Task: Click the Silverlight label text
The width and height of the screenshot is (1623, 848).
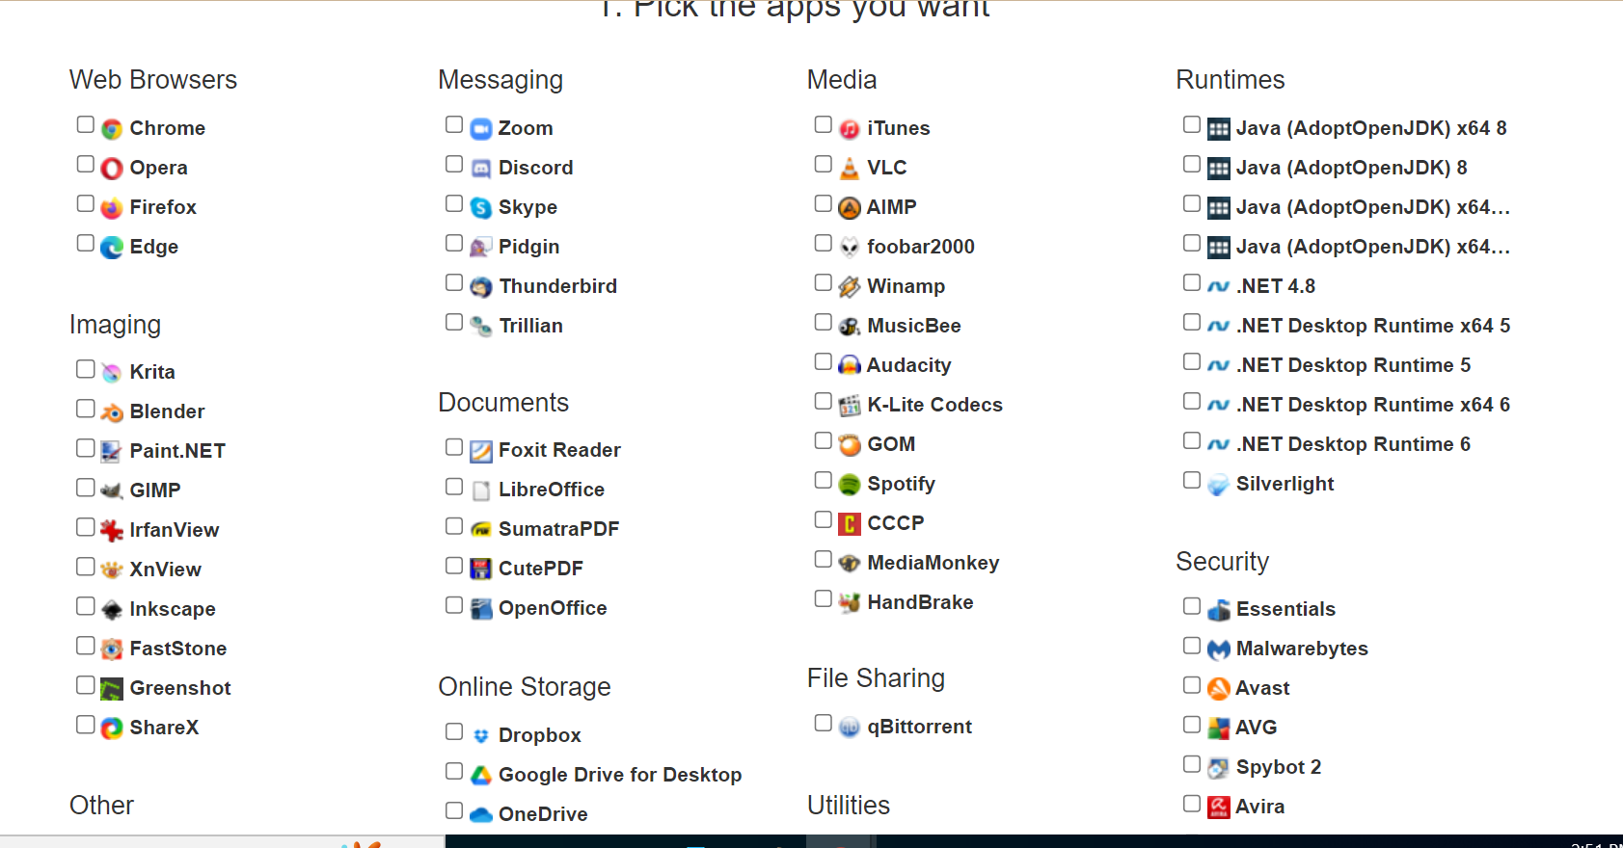Action: click(1285, 484)
